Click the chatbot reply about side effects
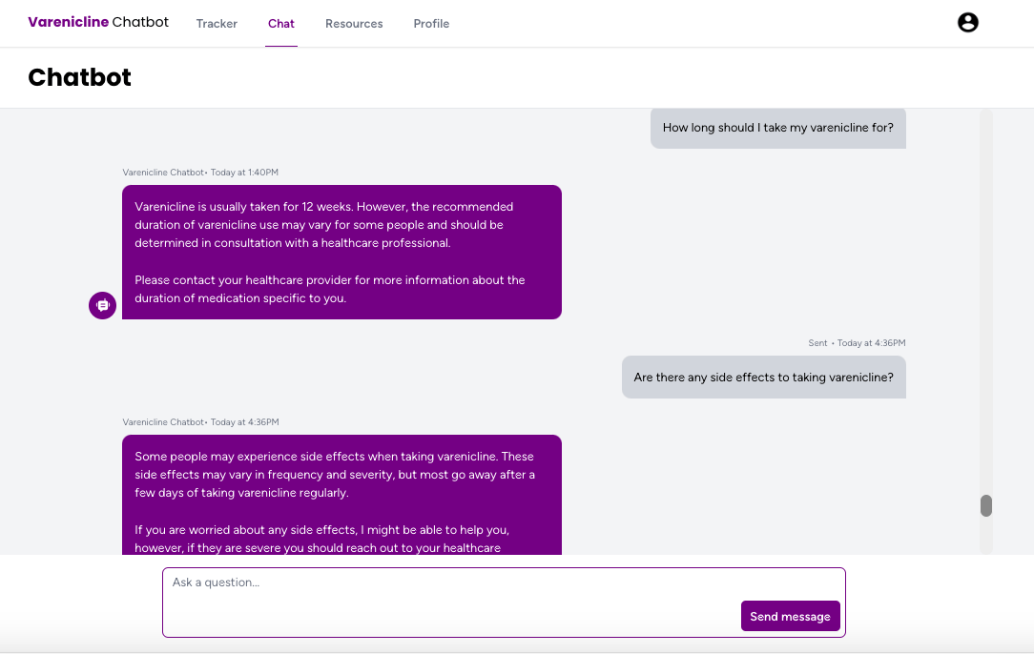Viewport: 1034px width, 654px height. click(341, 494)
